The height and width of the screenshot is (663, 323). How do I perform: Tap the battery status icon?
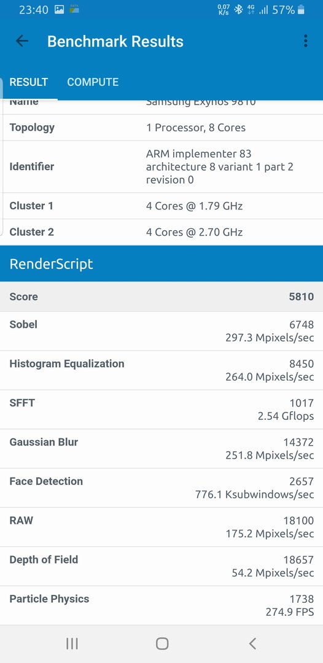tap(301, 10)
